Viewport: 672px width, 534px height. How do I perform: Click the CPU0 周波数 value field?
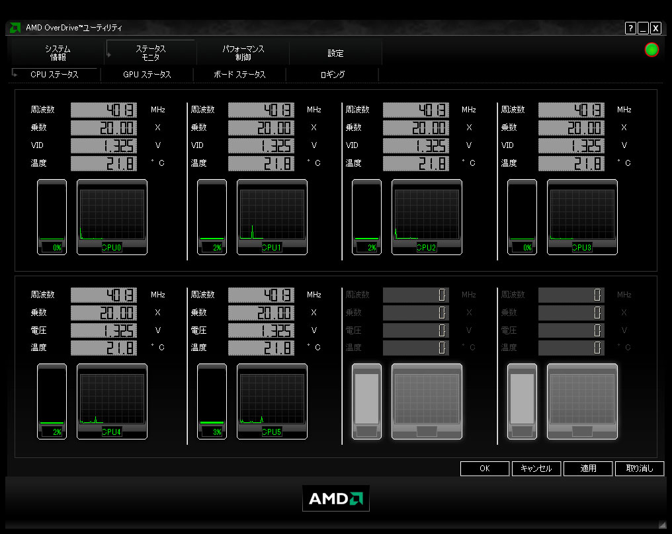click(x=104, y=110)
